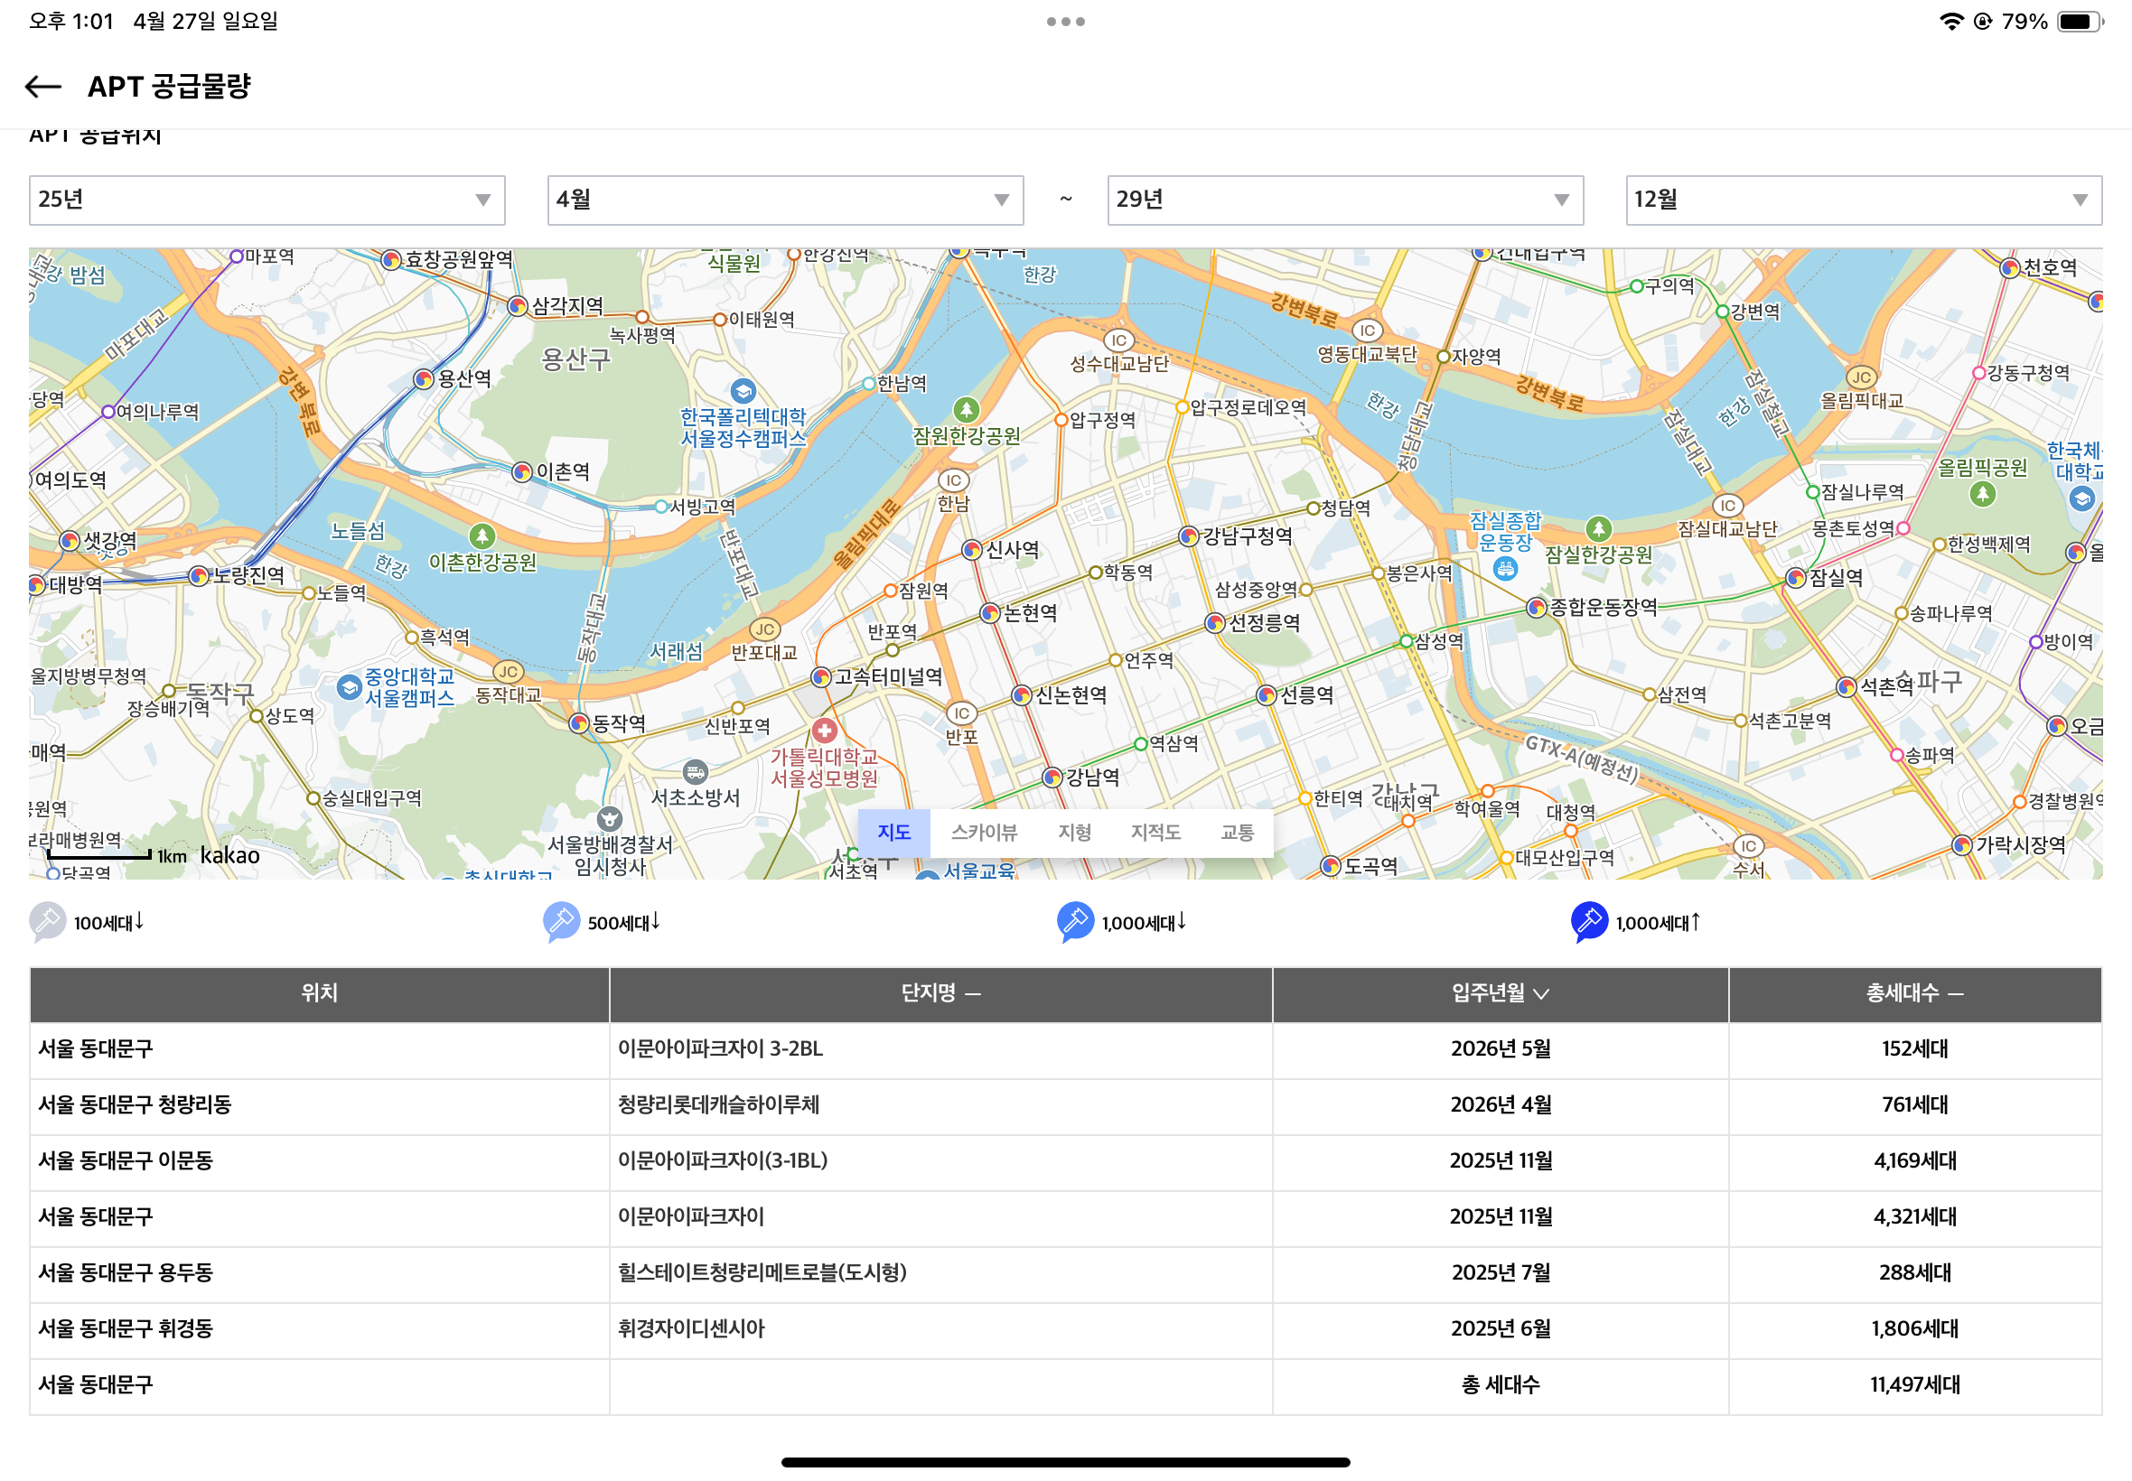This screenshot has width=2132, height=1481.
Task: Tap the 잠실종합운동장 stadium icon
Action: pyautogui.click(x=1505, y=568)
